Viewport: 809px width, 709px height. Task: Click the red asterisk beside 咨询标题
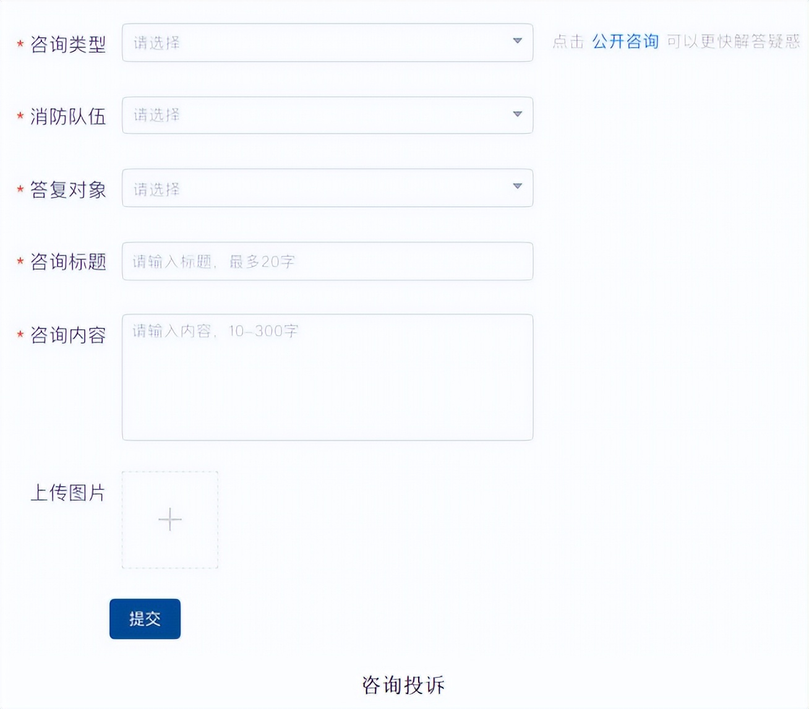19,262
